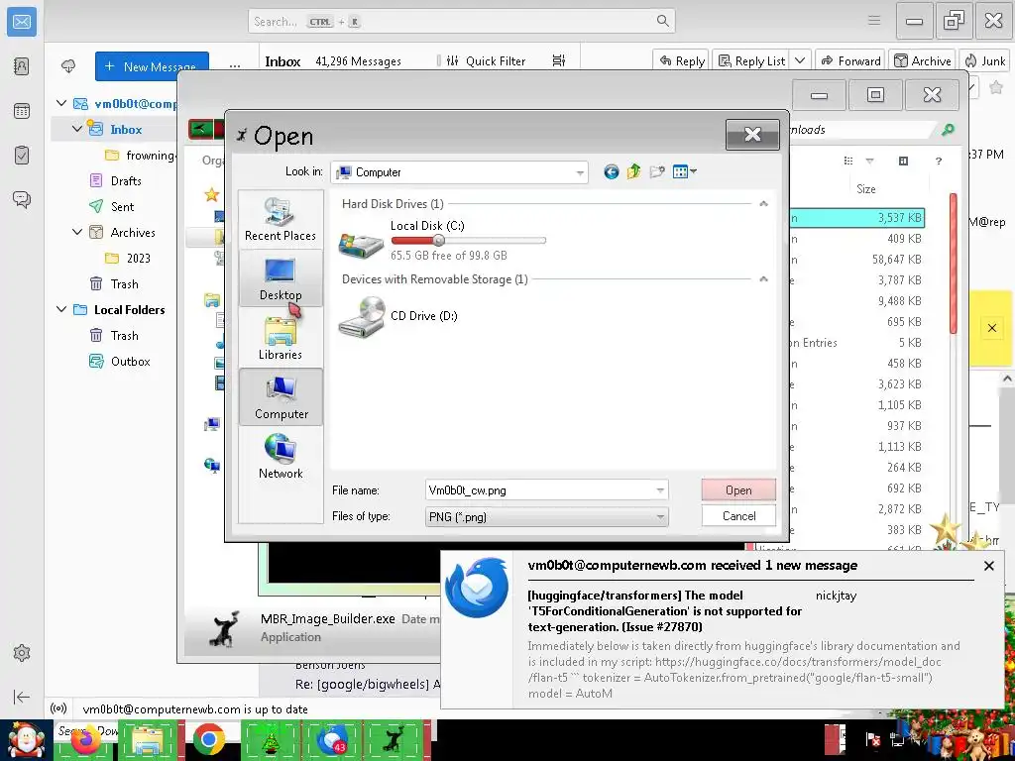The width and height of the screenshot is (1015, 761).
Task: Collapse the vm0b0t account tree
Action: 61,103
